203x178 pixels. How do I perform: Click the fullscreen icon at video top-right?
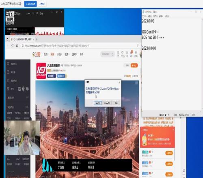pyautogui.click(x=136, y=83)
